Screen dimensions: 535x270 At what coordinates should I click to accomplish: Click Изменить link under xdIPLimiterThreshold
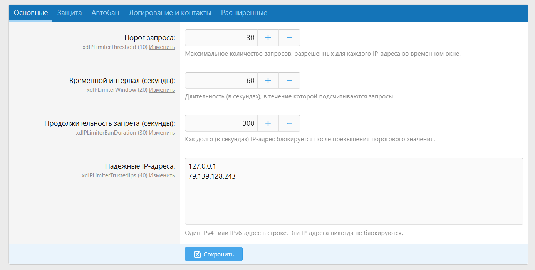tap(162, 47)
